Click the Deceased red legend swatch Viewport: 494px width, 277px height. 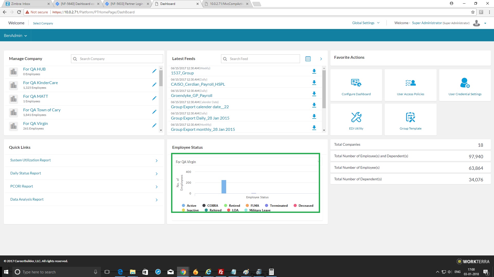point(295,206)
